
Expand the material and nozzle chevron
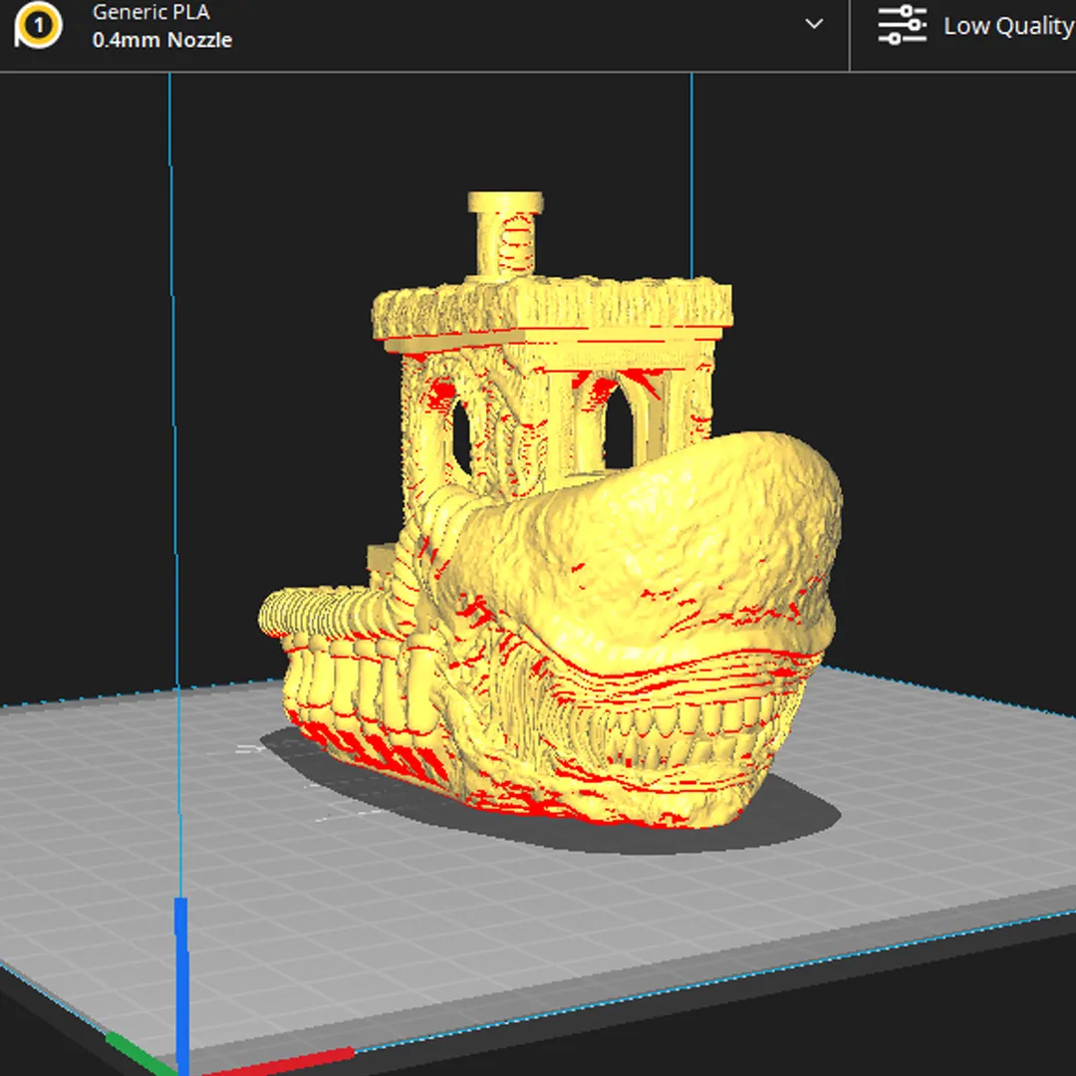(814, 24)
